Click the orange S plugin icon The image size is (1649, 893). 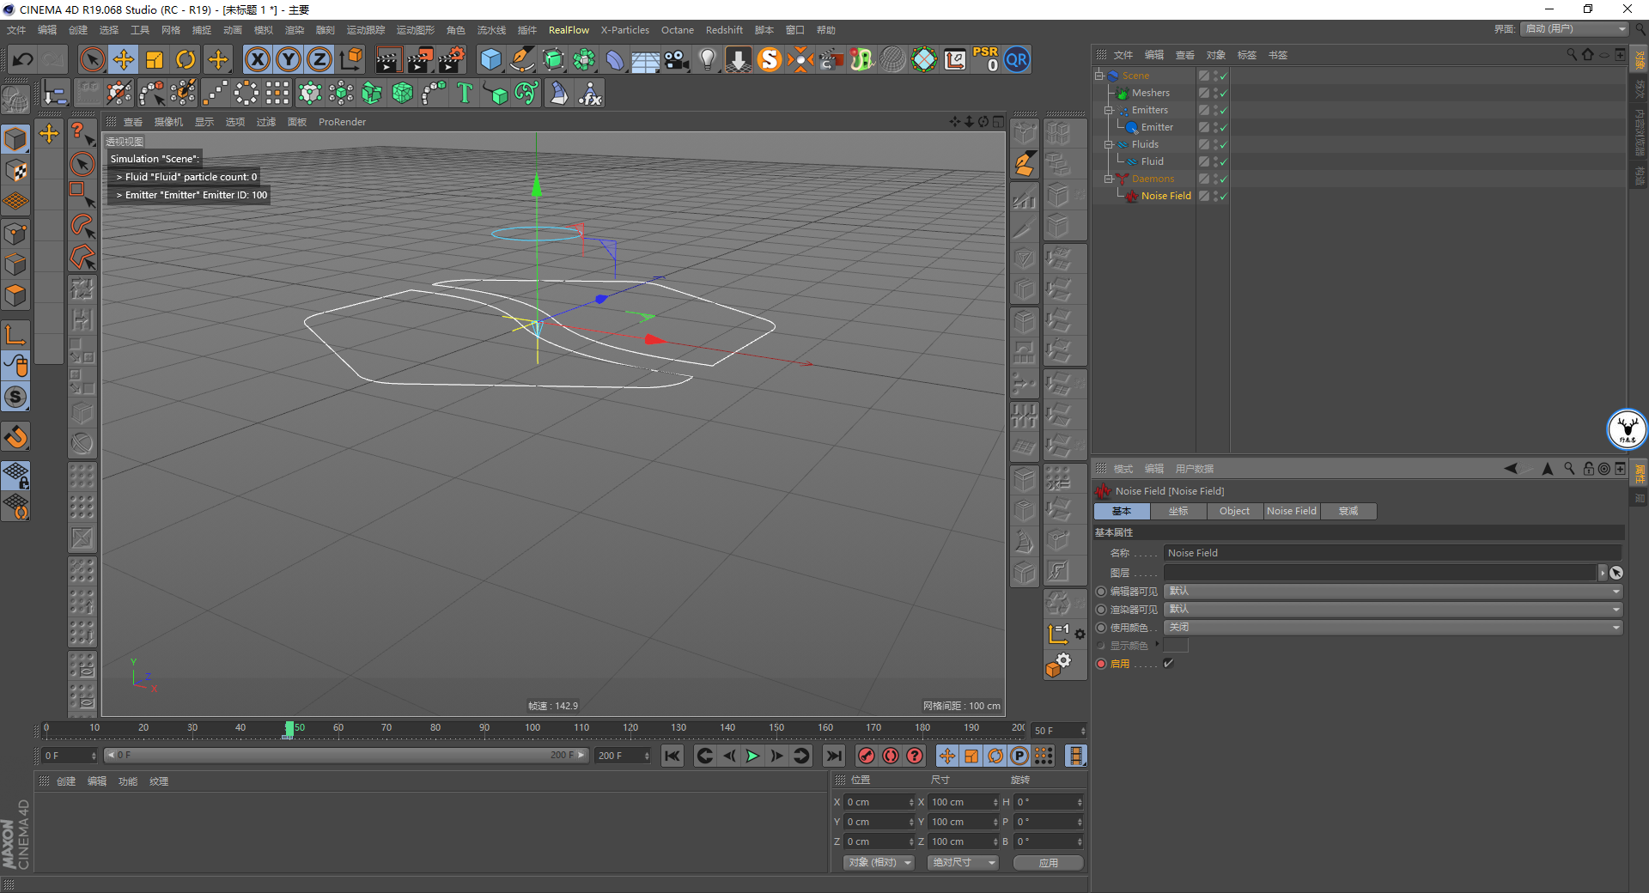click(770, 59)
